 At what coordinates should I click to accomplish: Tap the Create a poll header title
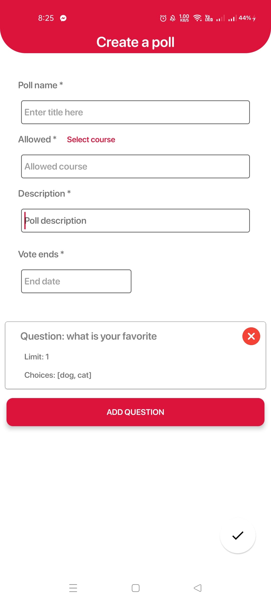point(135,42)
